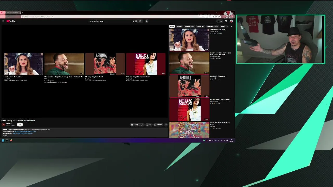Open the second link in the video description

(22, 133)
